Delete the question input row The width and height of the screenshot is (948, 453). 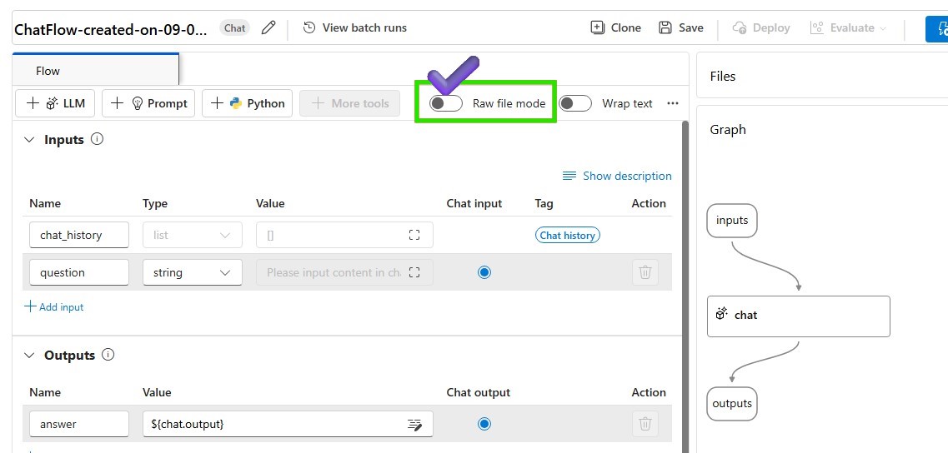645,272
